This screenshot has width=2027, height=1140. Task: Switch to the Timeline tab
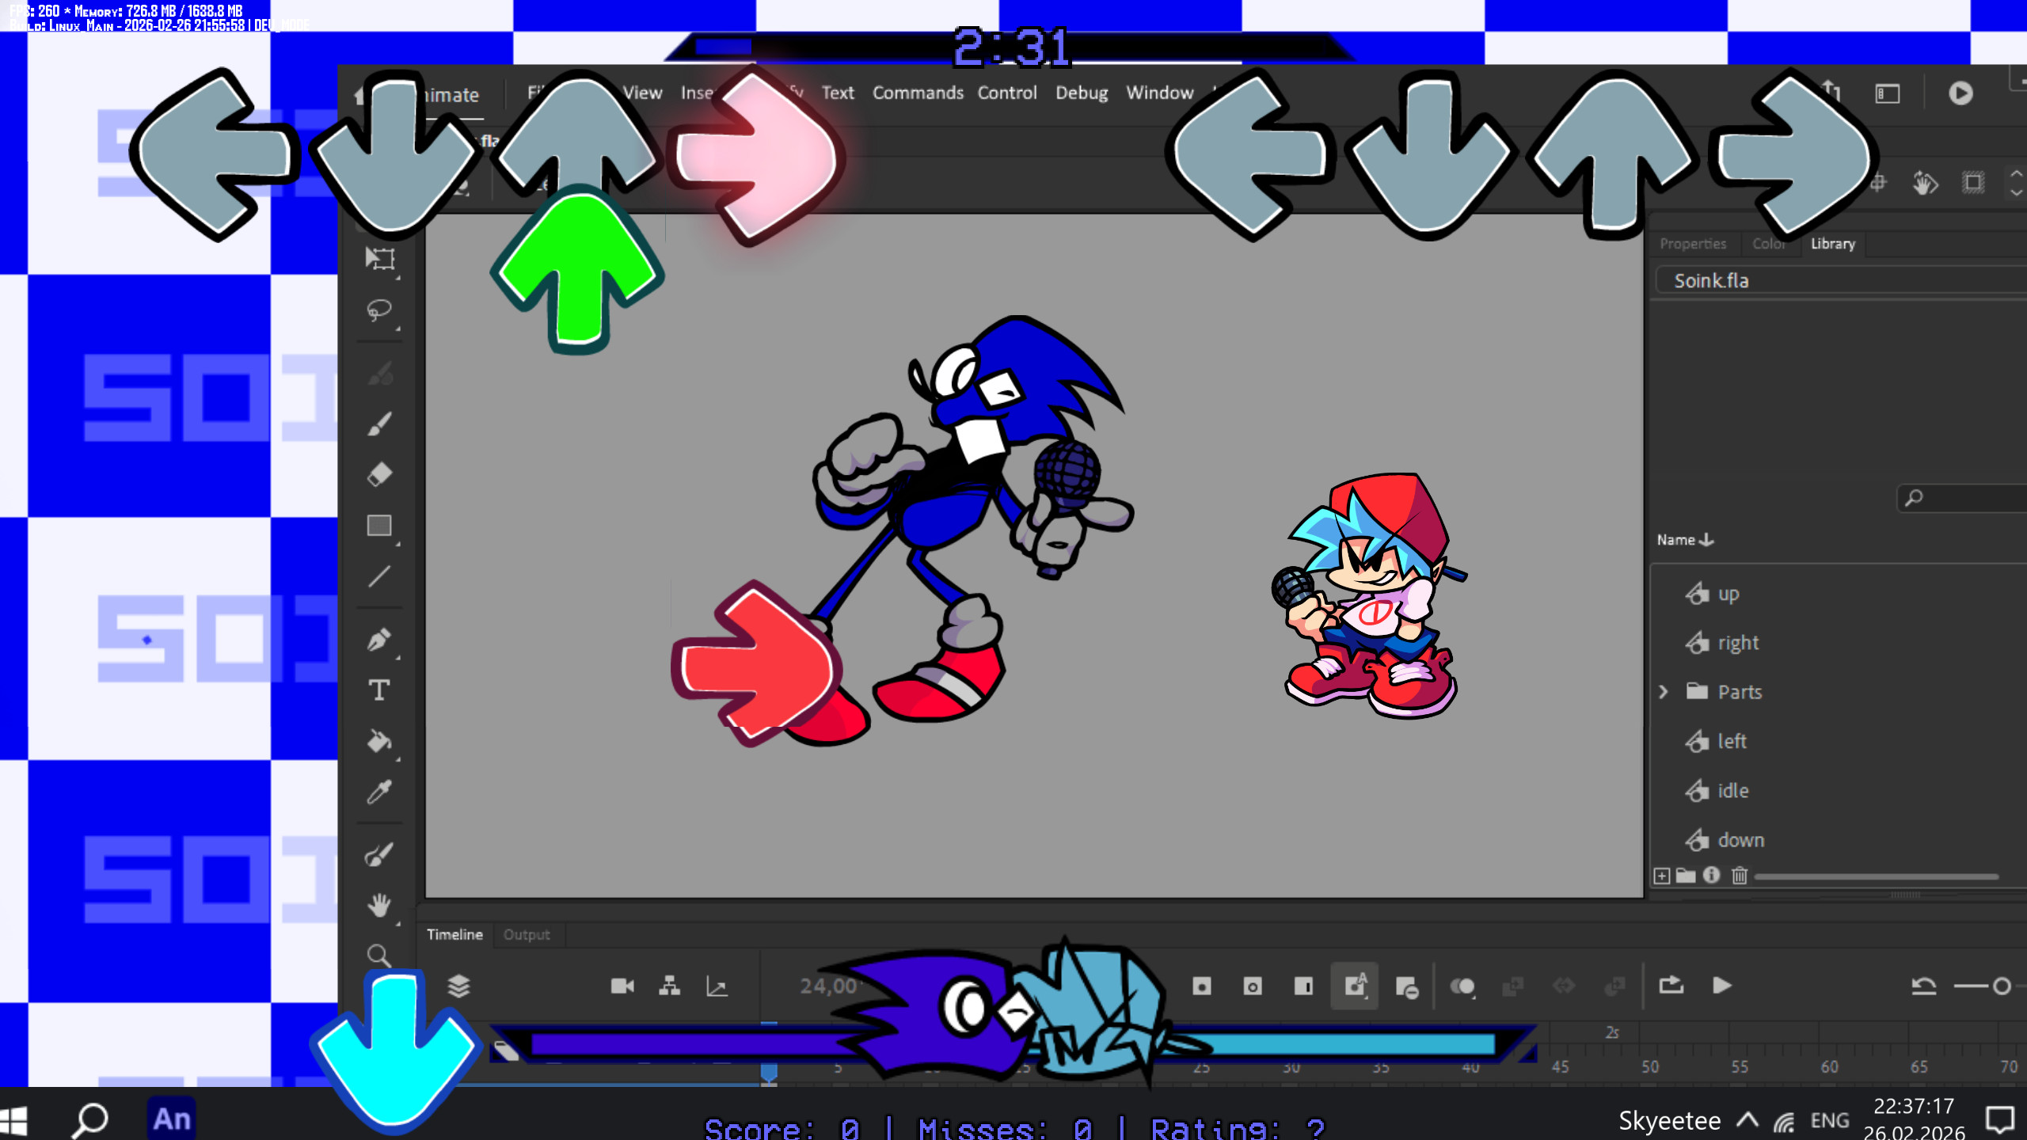[454, 934]
